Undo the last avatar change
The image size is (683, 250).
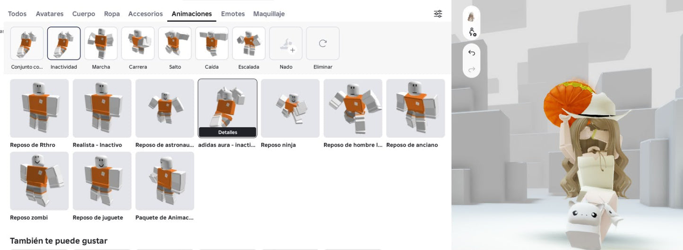click(471, 53)
